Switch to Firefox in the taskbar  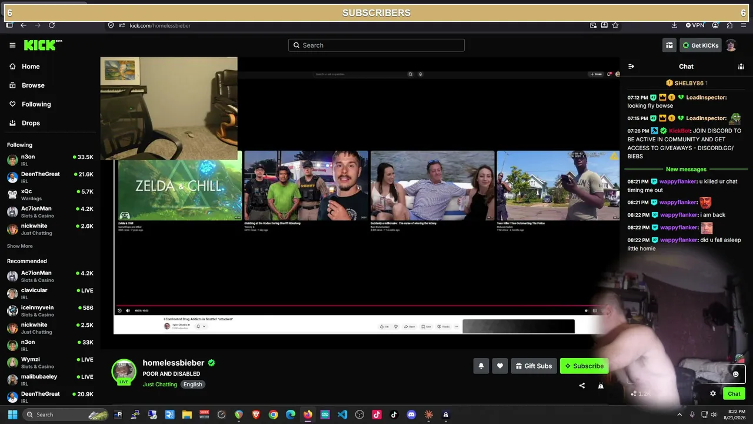pos(308,415)
